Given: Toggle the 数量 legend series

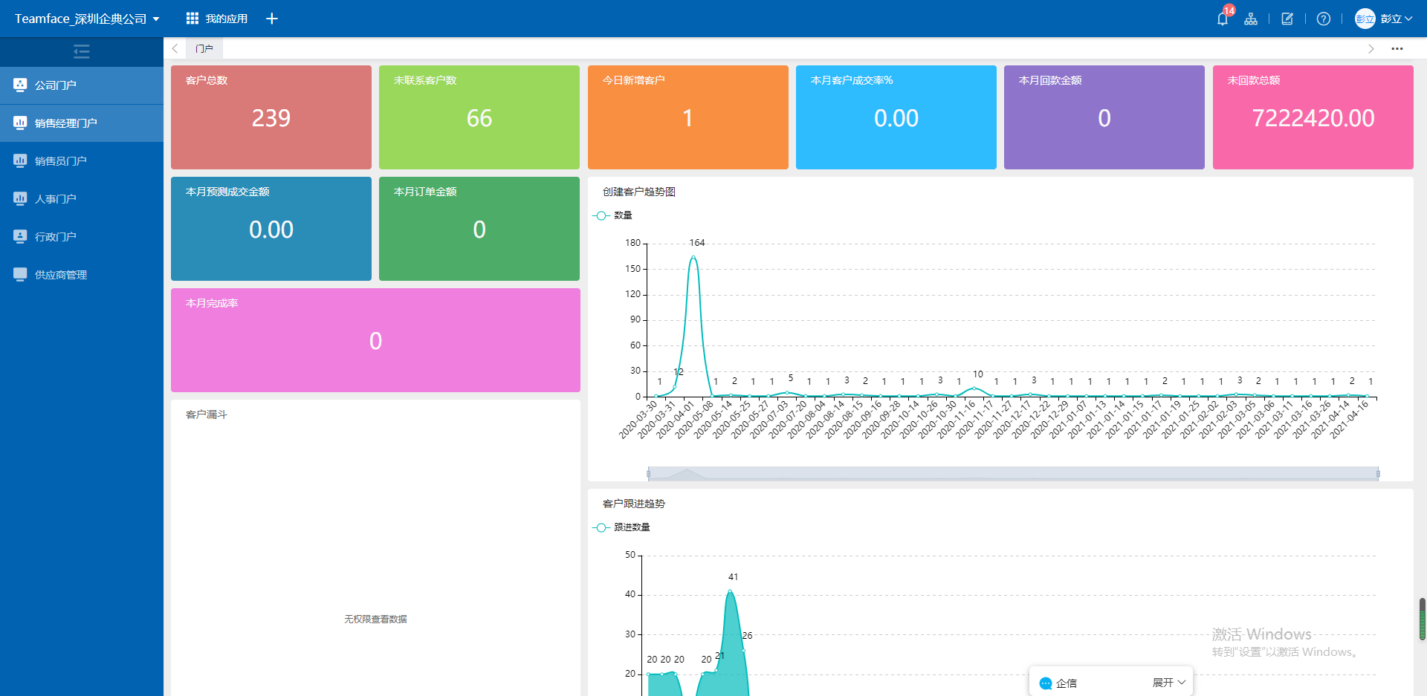Looking at the screenshot, I should (612, 215).
